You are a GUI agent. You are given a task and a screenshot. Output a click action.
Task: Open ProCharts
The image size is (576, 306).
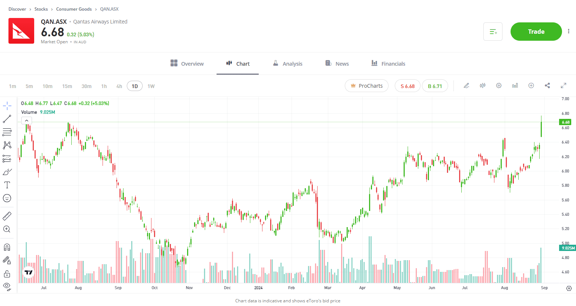[x=366, y=86]
